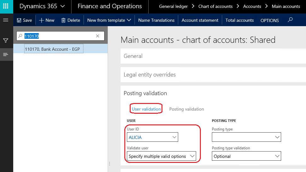
Task: Click the filter funnel icon in sidebar
Action: tap(6, 41)
